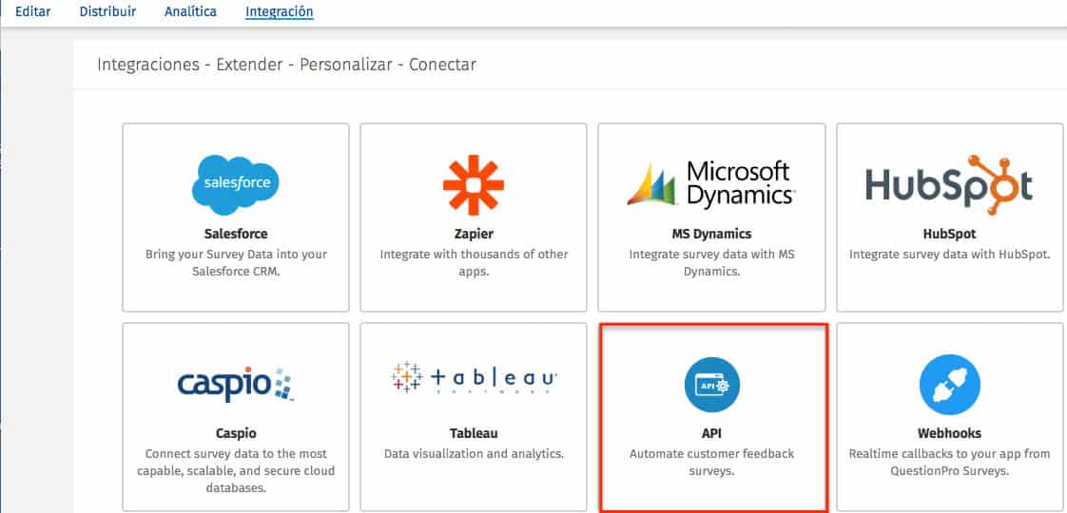Viewport: 1067px width, 513px height.
Task: Select the Integración tab
Action: click(279, 12)
